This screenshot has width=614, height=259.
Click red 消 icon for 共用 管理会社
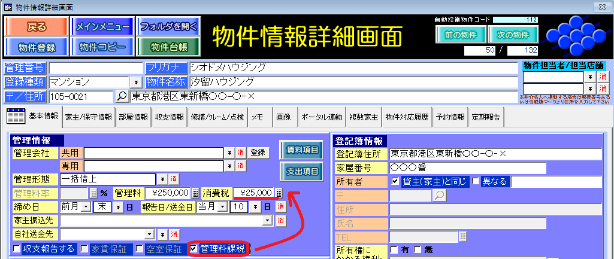pyautogui.click(x=240, y=153)
